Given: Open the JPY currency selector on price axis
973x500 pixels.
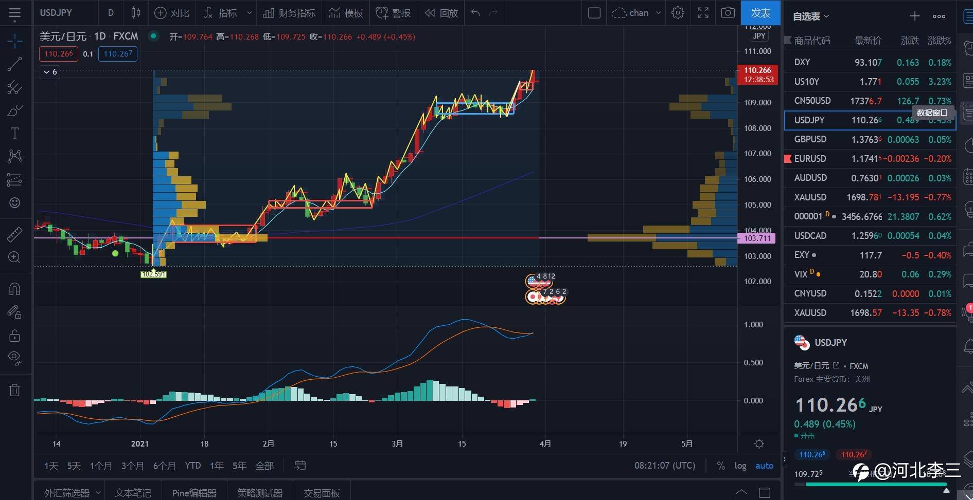Looking at the screenshot, I should (x=759, y=35).
